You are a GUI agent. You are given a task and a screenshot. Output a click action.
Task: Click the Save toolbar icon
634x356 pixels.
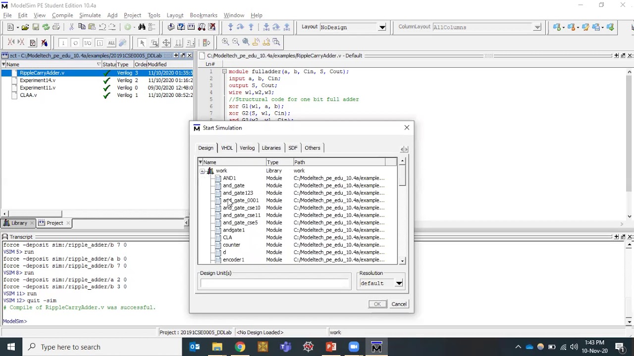pyautogui.click(x=35, y=27)
